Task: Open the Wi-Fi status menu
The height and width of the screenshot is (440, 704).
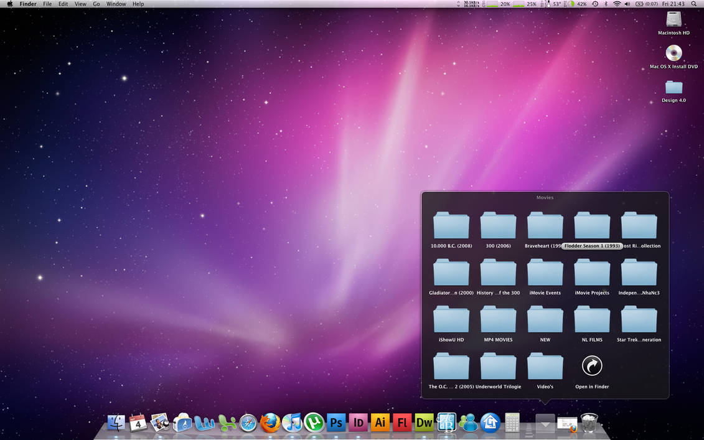Action: coord(617,4)
